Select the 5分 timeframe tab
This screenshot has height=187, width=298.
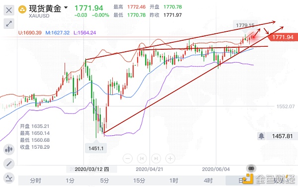[104, 181]
